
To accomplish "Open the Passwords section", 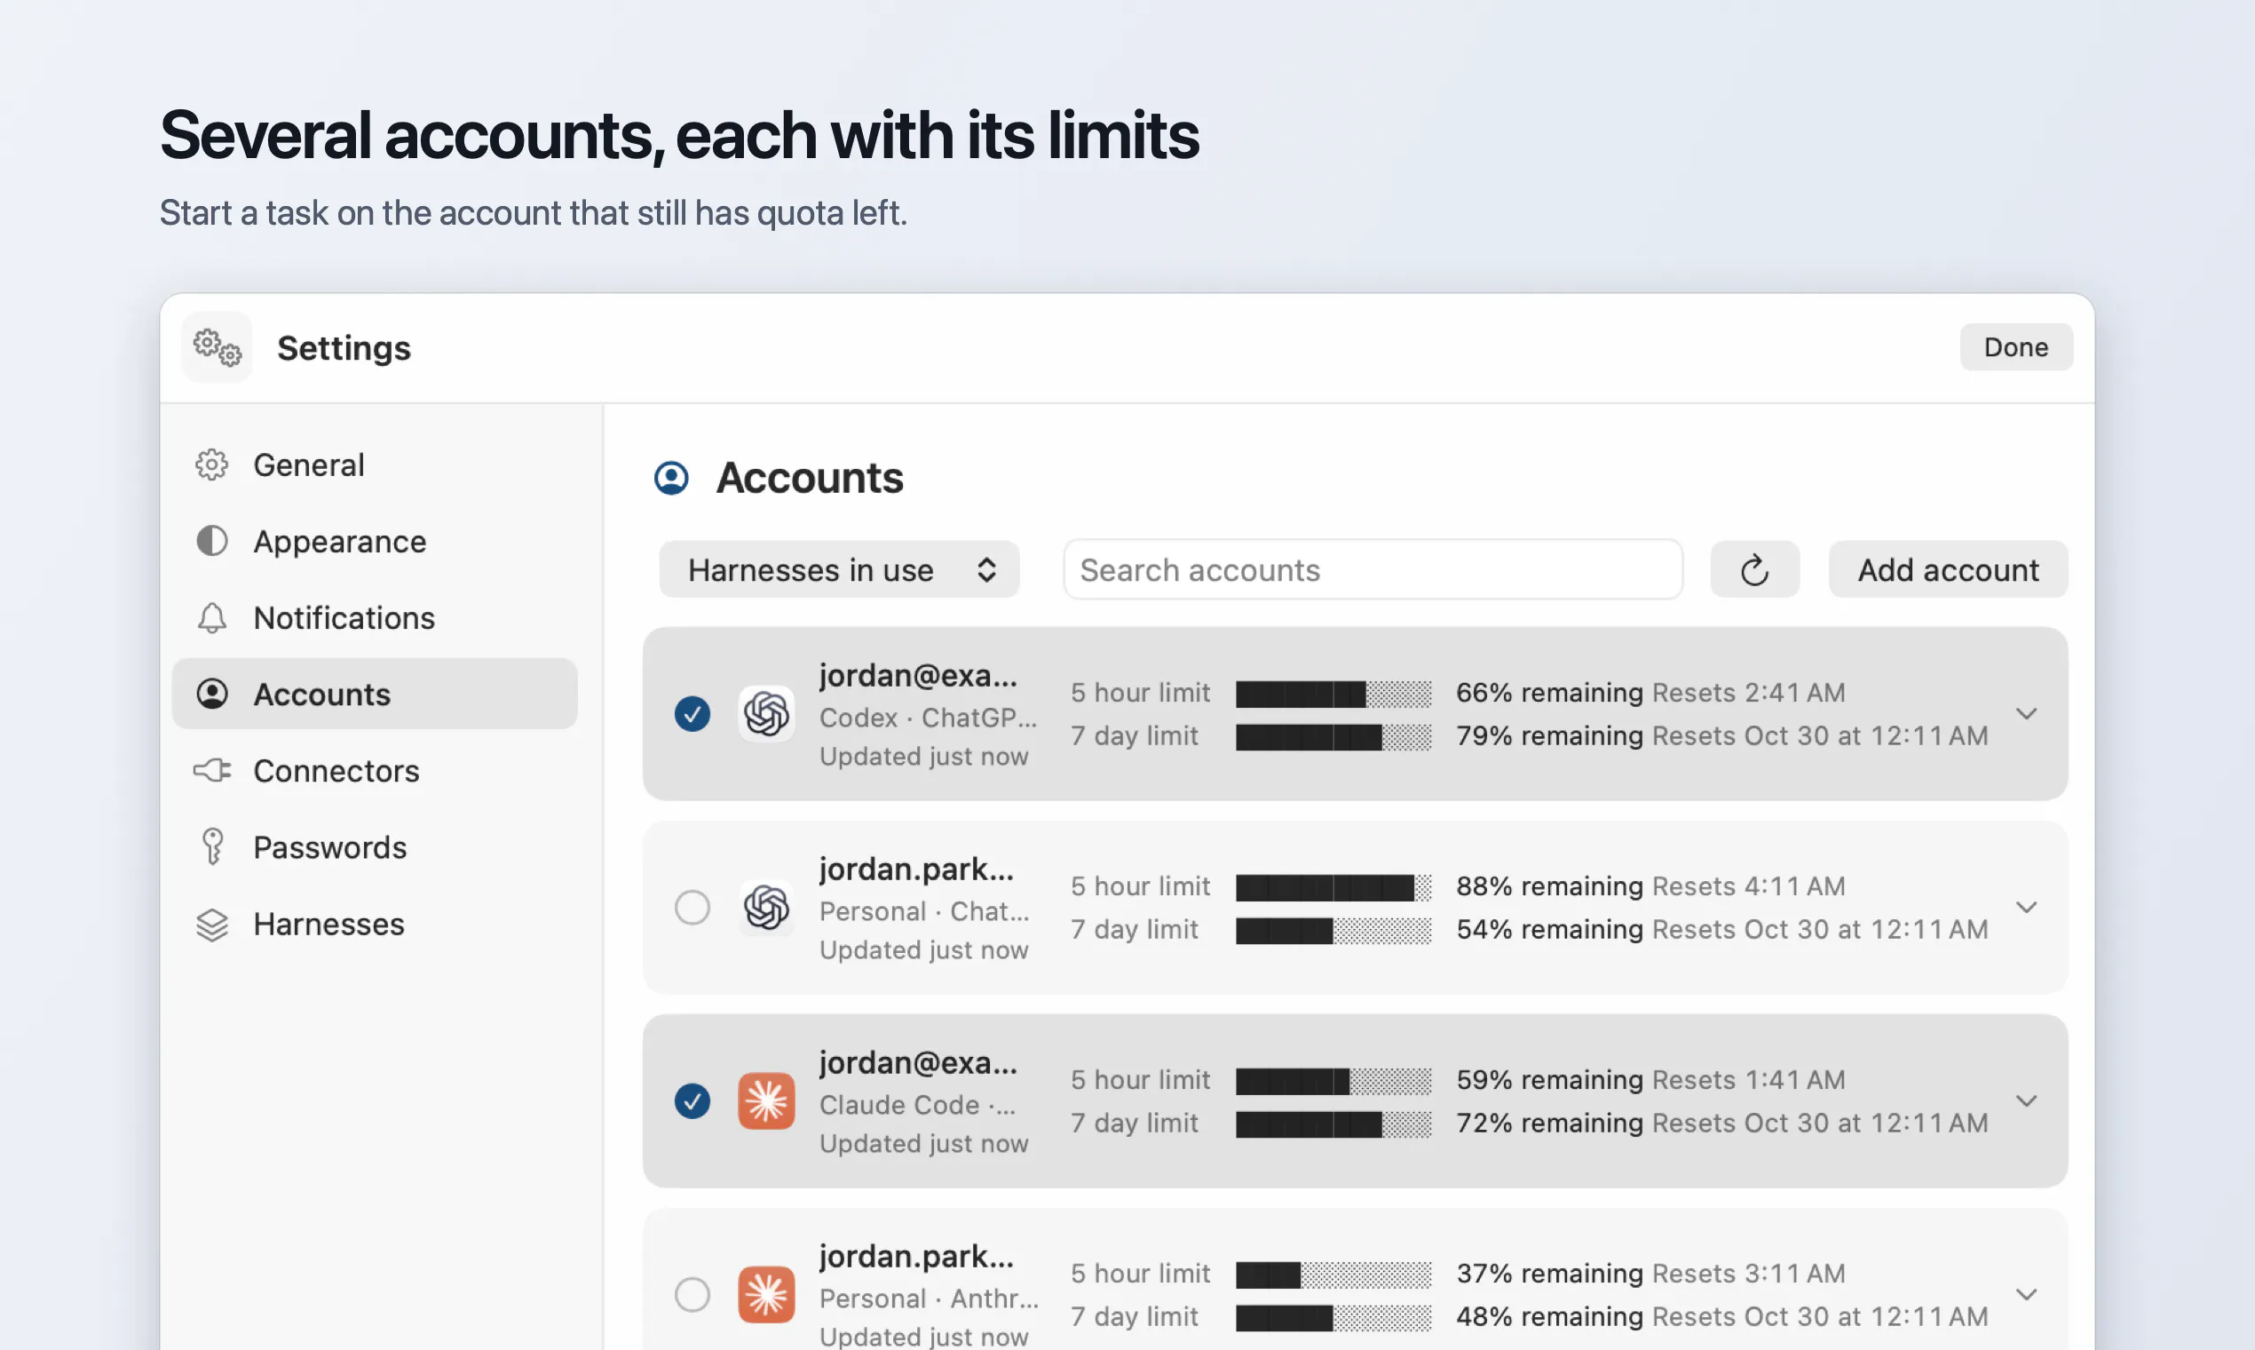I will [x=375, y=847].
